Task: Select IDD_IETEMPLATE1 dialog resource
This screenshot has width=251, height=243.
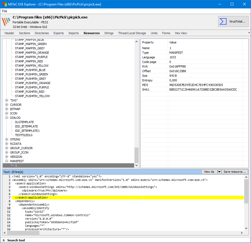Action: click(27, 131)
